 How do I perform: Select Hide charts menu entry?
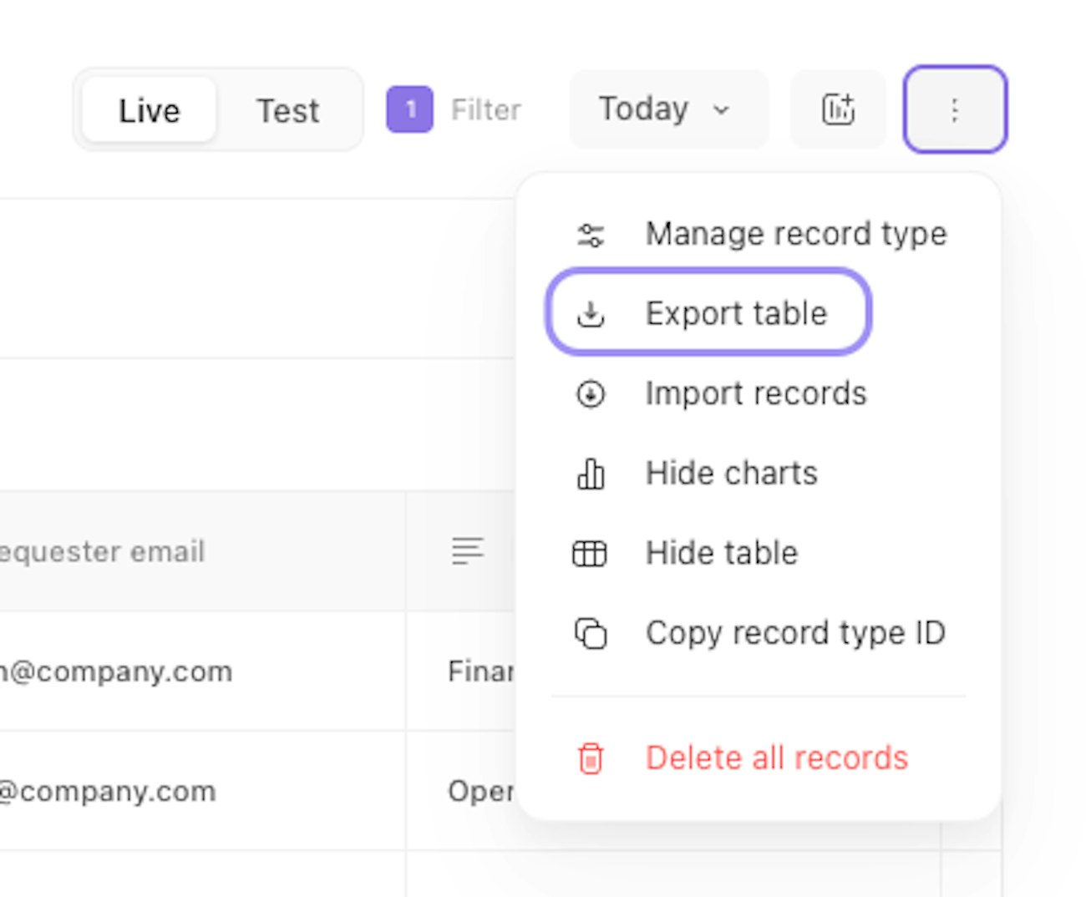[x=731, y=474]
